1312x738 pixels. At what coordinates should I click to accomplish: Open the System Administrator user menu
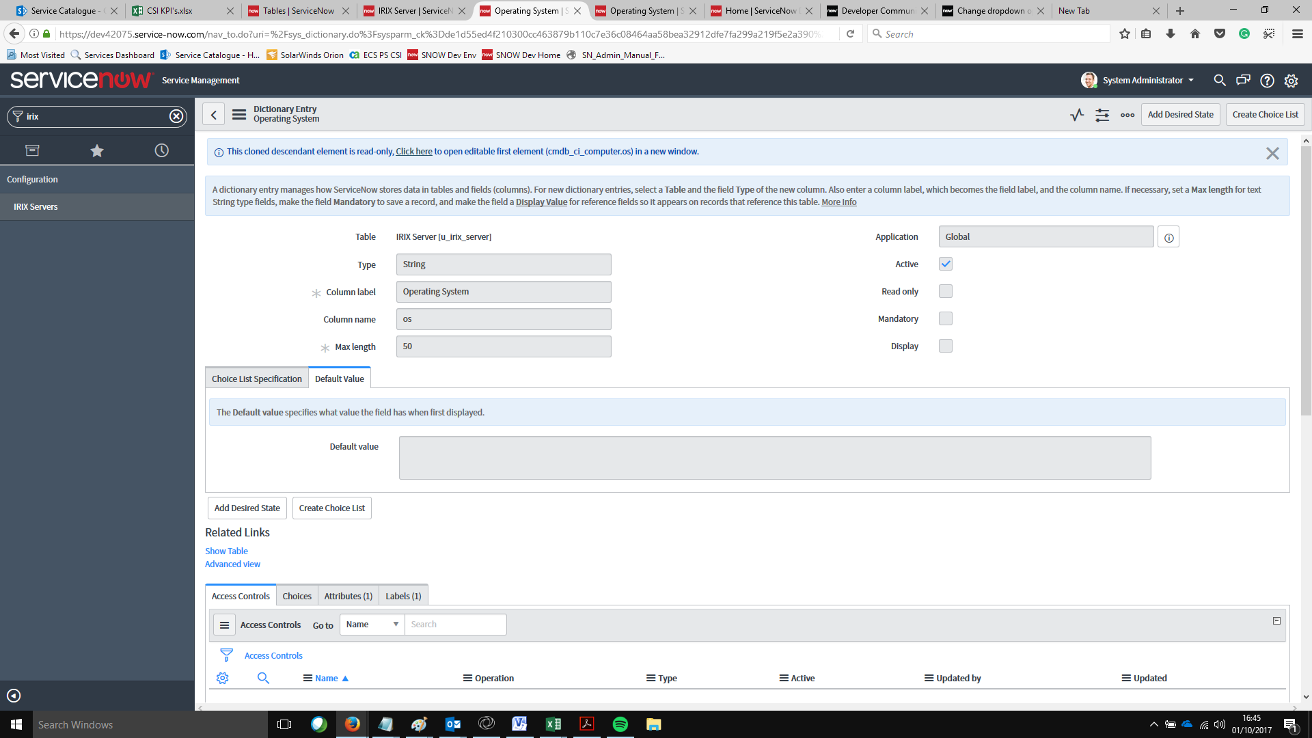[1142, 80]
